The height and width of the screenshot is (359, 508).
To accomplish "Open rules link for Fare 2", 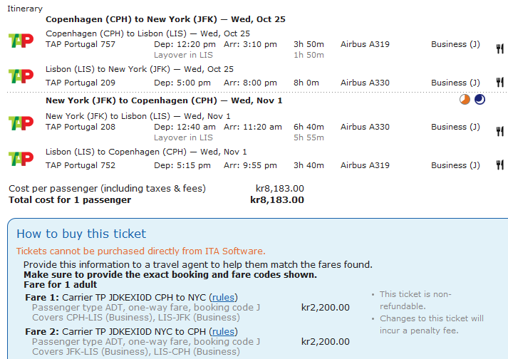I will (224, 331).
